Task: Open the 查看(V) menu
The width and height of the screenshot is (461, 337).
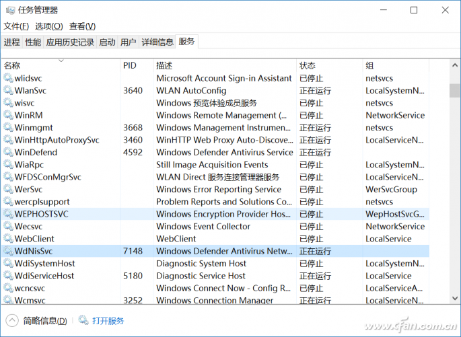Action: [x=82, y=26]
